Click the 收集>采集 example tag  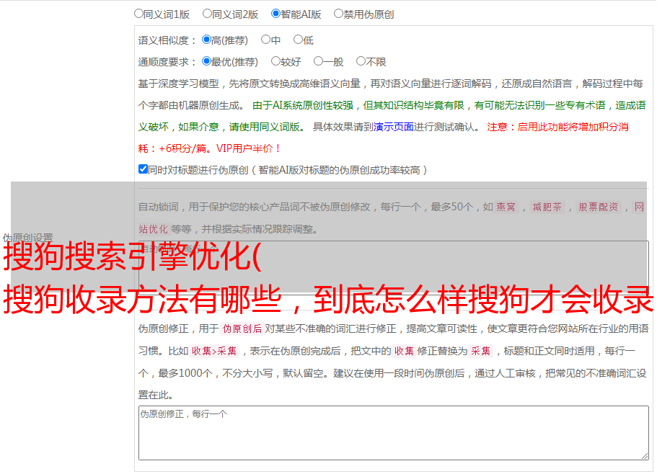point(214,351)
